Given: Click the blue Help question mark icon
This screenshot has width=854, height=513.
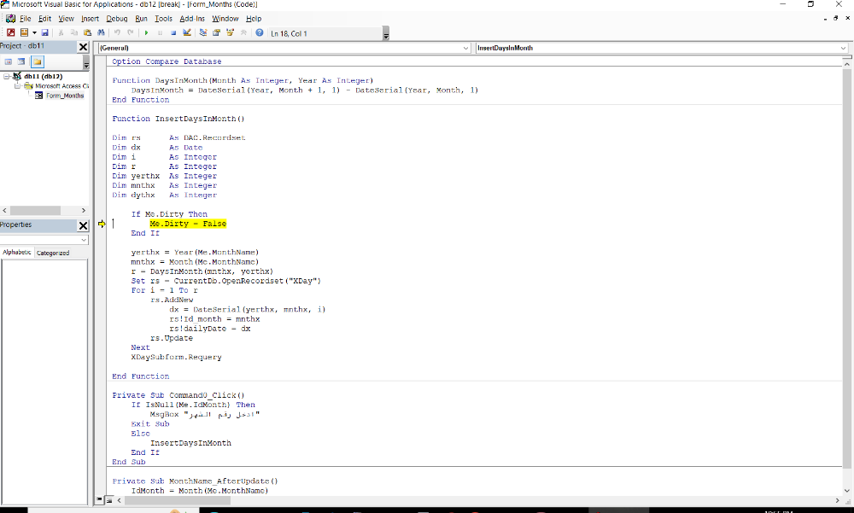Looking at the screenshot, I should [x=259, y=33].
